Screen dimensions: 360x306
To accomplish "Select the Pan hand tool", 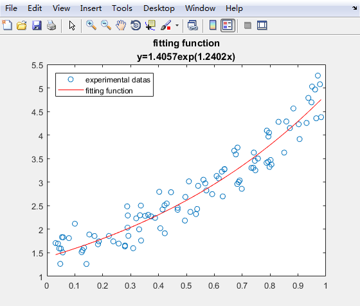I will tap(121, 25).
